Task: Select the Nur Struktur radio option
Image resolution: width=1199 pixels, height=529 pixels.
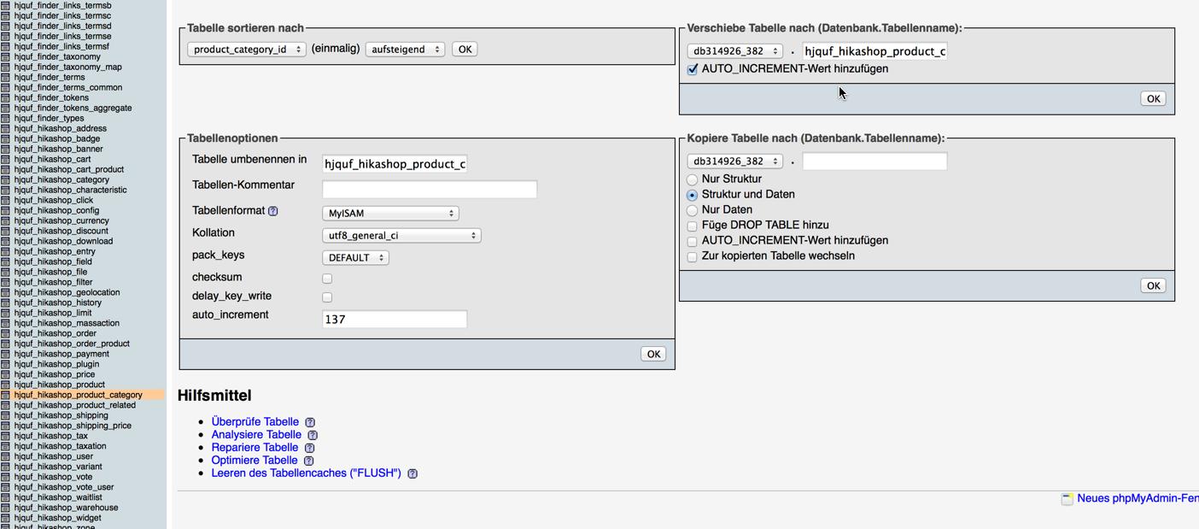Action: click(693, 179)
